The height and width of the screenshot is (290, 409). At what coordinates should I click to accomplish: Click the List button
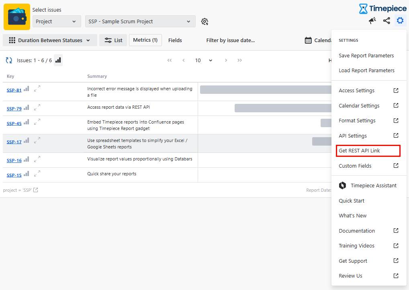(113, 41)
